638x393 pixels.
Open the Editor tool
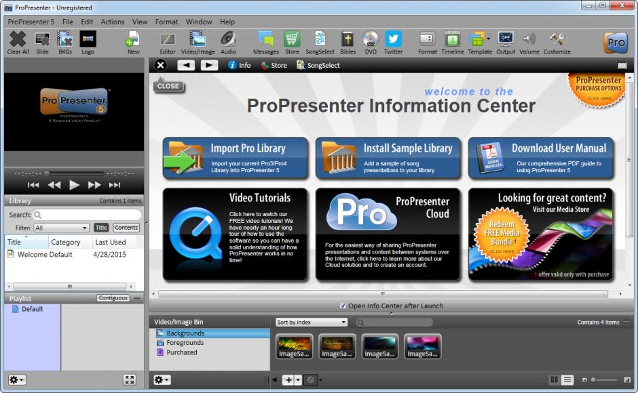click(x=167, y=43)
